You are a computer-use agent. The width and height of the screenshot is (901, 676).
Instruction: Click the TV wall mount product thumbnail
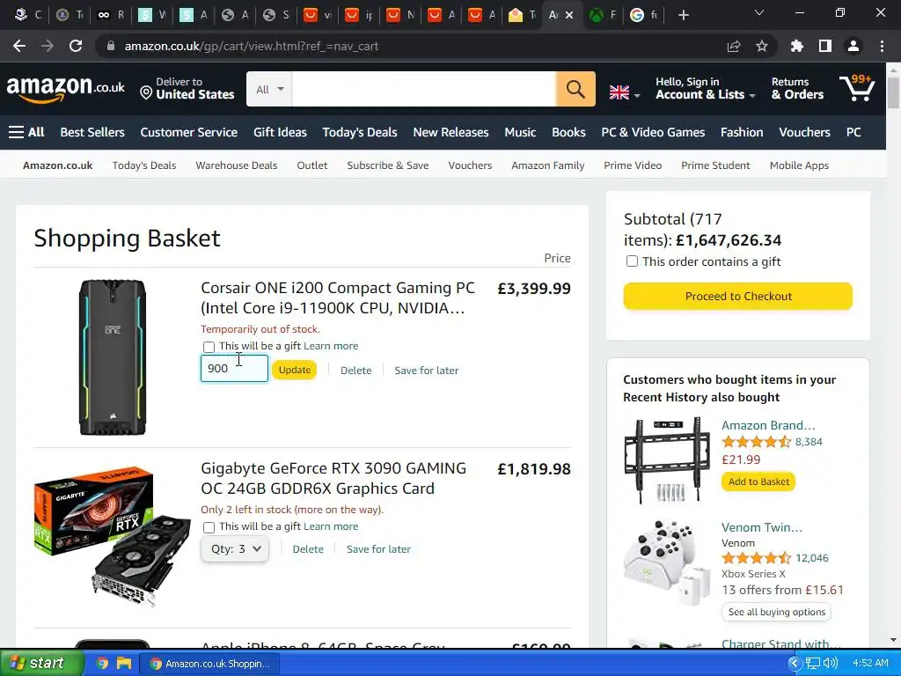[666, 459]
